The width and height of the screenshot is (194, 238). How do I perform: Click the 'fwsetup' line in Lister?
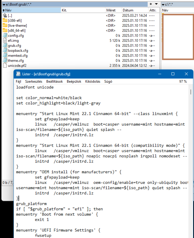pyautogui.click(x=43, y=236)
